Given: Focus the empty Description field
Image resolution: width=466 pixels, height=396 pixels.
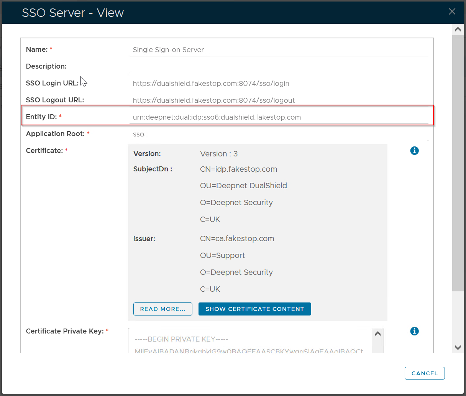Looking at the screenshot, I should (x=279, y=67).
